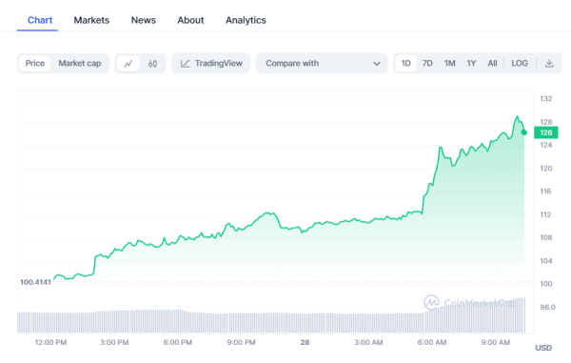Viewport: 571px width, 363px height.
Task: Click the 6:00 AM axis label
Action: [x=432, y=343]
